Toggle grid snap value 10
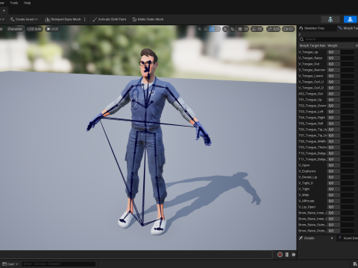 pyautogui.click(x=243, y=29)
